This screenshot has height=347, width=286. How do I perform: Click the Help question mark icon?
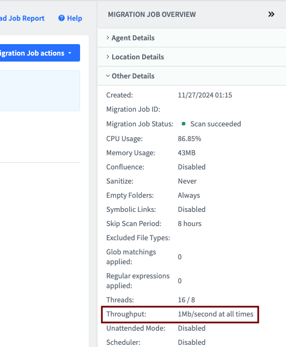pyautogui.click(x=62, y=18)
